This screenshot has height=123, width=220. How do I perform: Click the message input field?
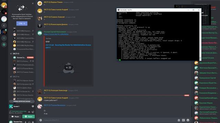[x=109, y=120]
